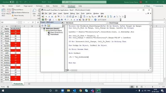The height and width of the screenshot is (93, 166).
Task: Toggle Folders view in Project pane
Action: click(x=49, y=26)
